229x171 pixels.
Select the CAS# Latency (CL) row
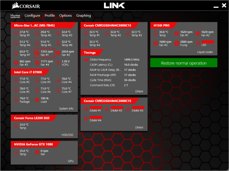[x=114, y=65]
